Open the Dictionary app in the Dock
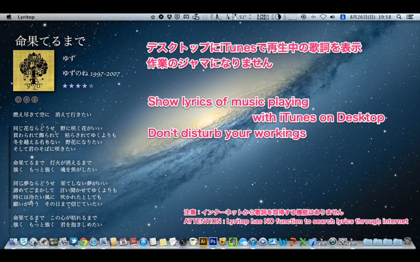420x262 pixels. [x=133, y=242]
